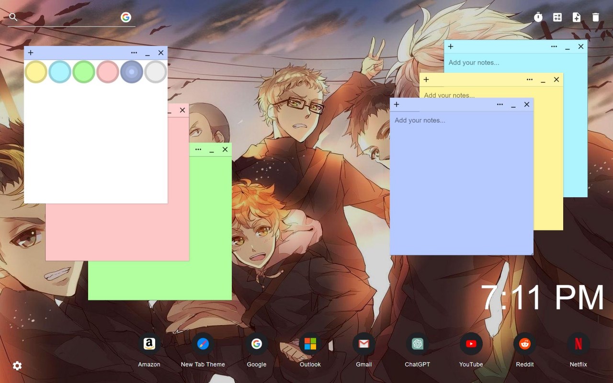This screenshot has height=383, width=613.
Task: Open the Google shortcut in the dock
Action: (x=257, y=344)
